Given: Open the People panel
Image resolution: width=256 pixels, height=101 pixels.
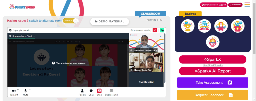Looking at the screenshot, I should 82,92.
